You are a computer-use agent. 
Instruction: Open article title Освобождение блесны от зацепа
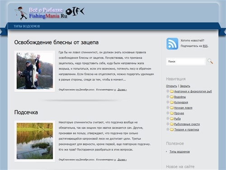pos(56,42)
